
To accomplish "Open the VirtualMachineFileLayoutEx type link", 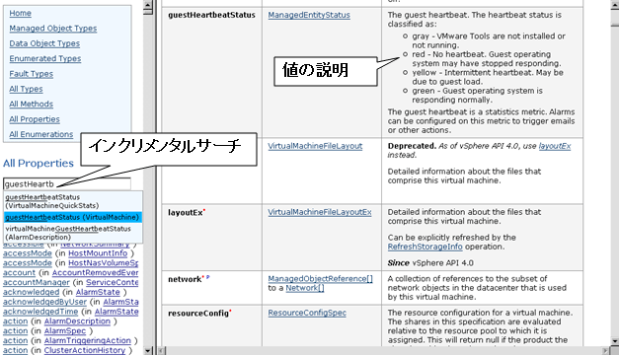I will (319, 212).
